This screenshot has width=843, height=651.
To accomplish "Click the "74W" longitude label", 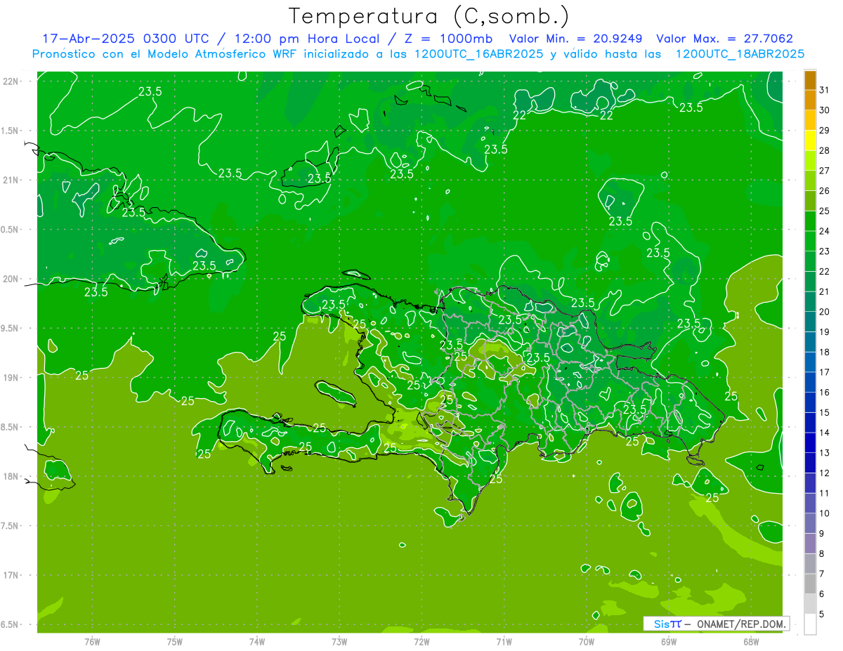I will (x=257, y=641).
